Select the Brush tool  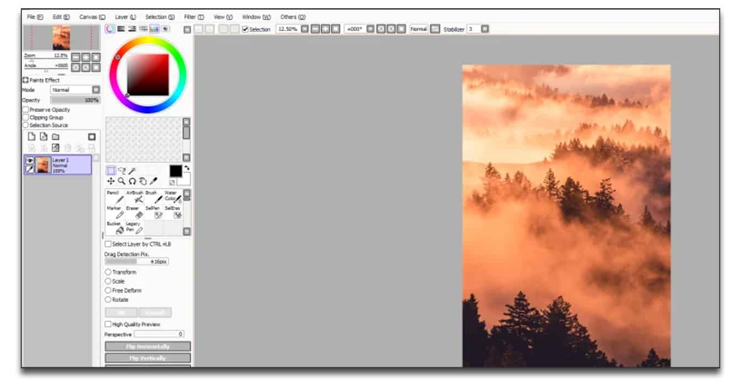click(x=154, y=197)
